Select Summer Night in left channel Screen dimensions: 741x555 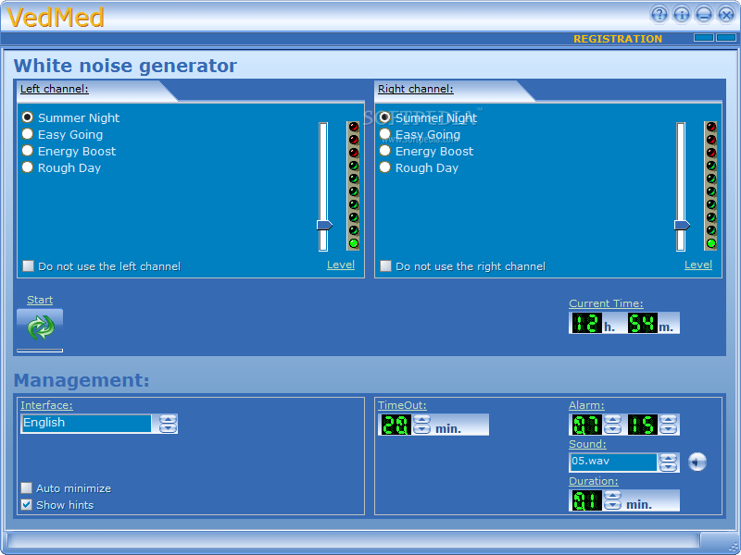coord(71,117)
